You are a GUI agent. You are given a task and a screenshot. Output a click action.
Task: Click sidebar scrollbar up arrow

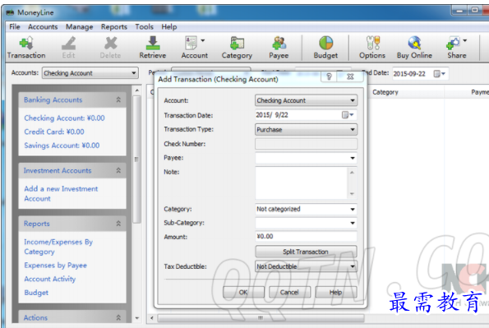point(137,90)
